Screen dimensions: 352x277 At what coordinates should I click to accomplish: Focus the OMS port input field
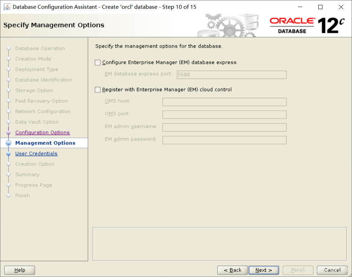[x=224, y=115]
